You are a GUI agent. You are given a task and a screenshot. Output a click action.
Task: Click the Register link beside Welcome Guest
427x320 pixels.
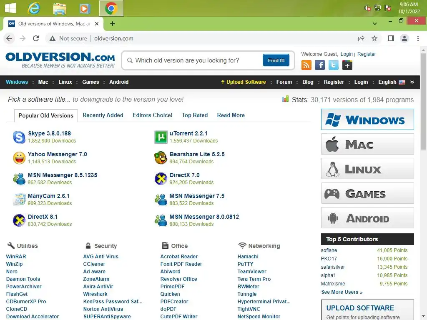pos(367,54)
